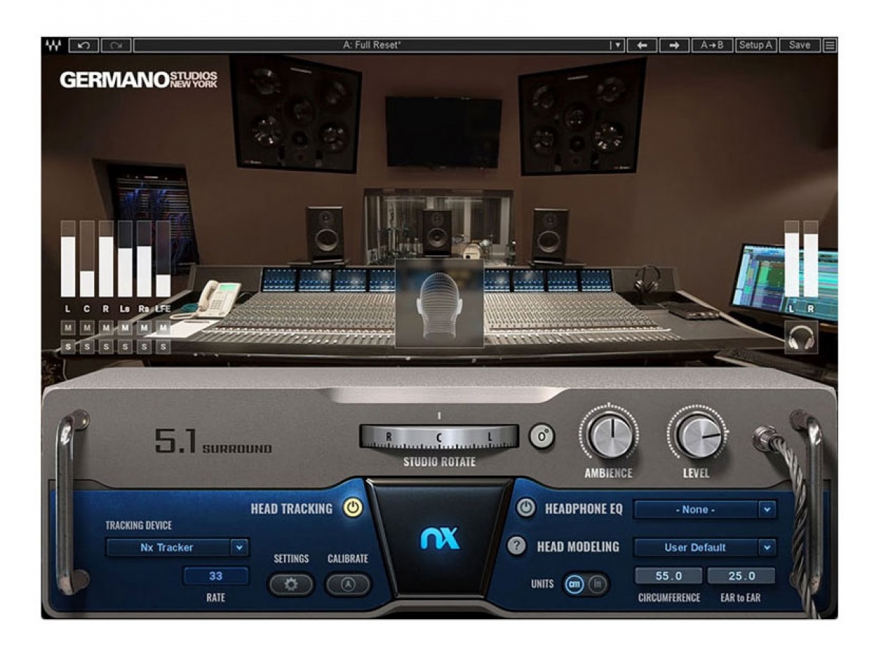Mute the Ls channel
The height and width of the screenshot is (654, 874).
tap(125, 328)
